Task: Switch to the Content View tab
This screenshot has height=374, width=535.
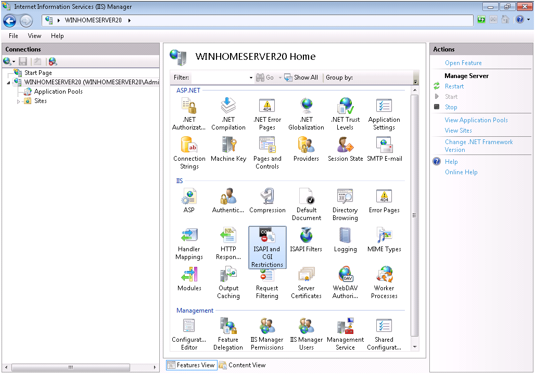Action: coord(242,365)
